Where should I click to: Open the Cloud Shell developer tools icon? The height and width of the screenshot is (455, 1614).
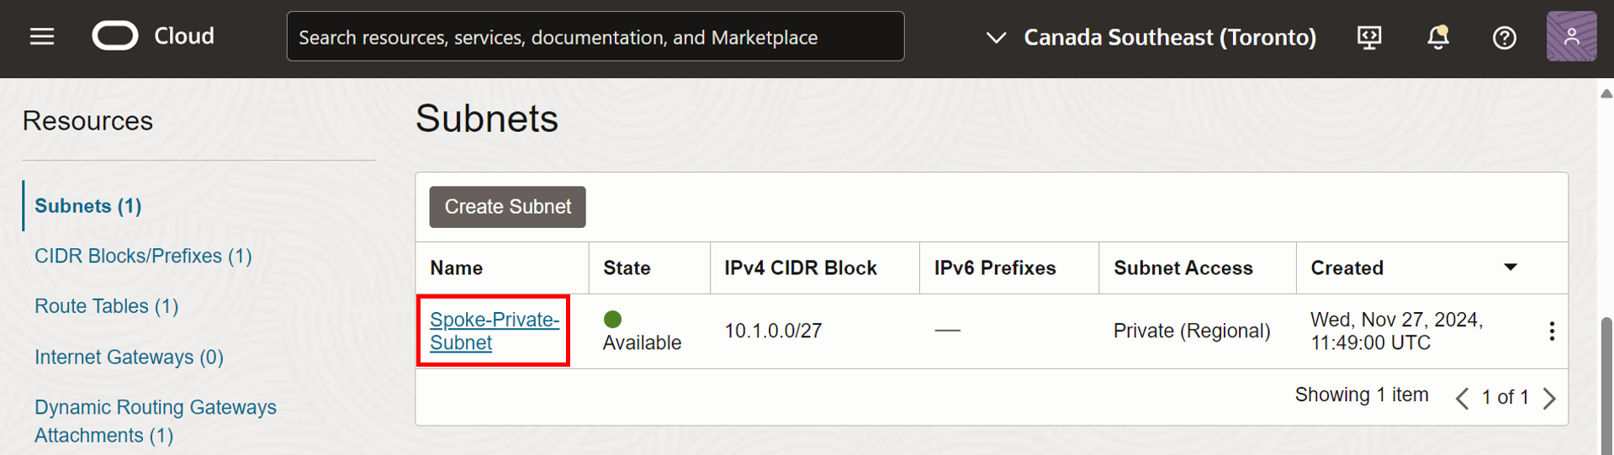(1369, 37)
